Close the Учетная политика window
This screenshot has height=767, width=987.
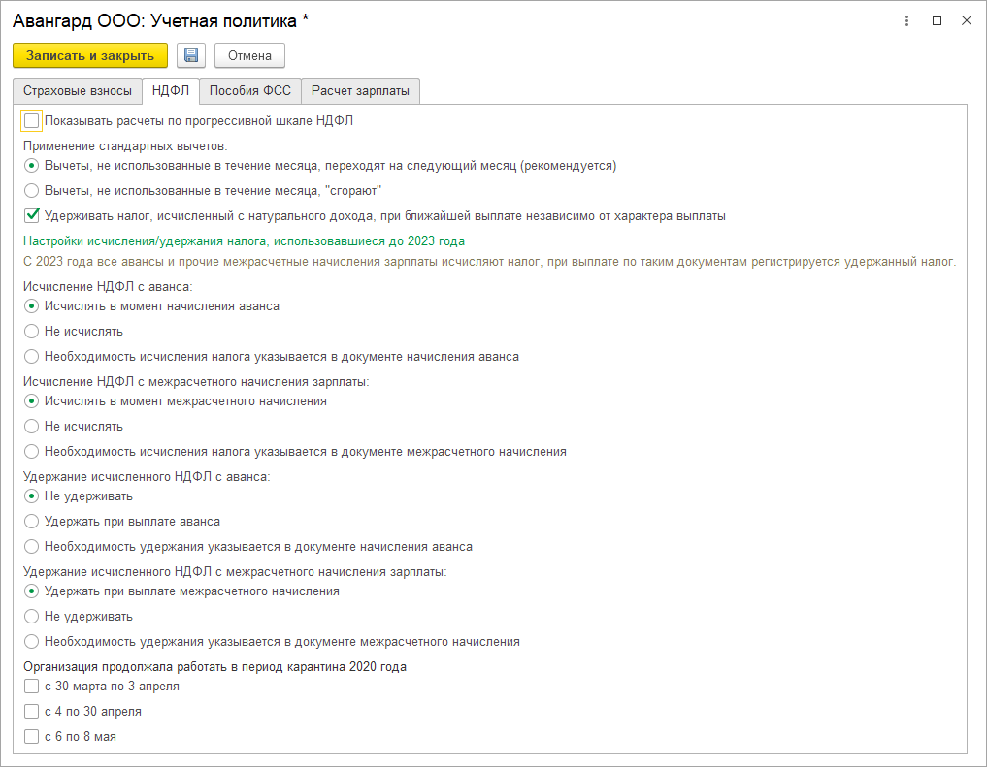pos(967,20)
